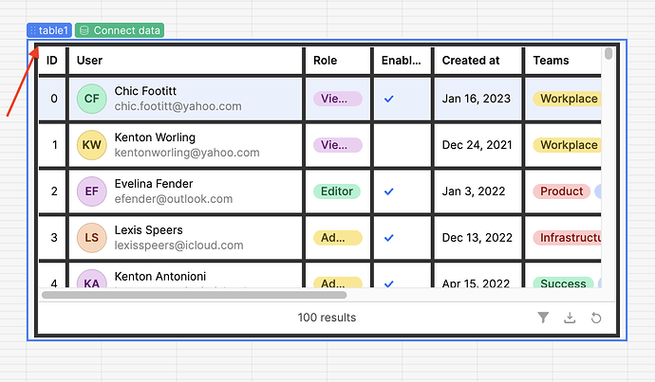The image size is (655, 382).
Task: Click the LS avatar for Lexis Speers
Action: (x=92, y=238)
